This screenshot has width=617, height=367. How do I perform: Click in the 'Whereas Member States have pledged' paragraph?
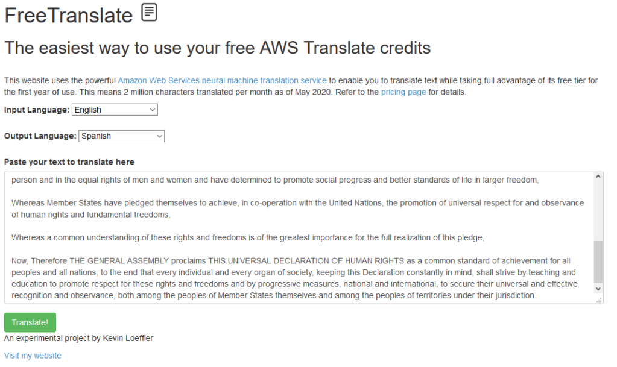[x=296, y=209]
